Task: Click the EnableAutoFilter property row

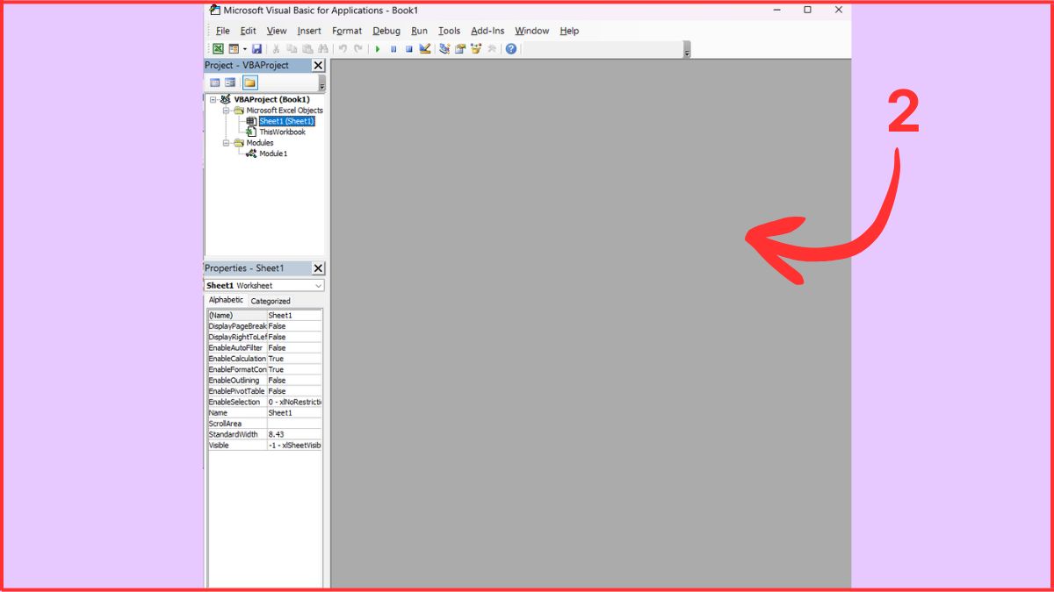Action: [264, 347]
